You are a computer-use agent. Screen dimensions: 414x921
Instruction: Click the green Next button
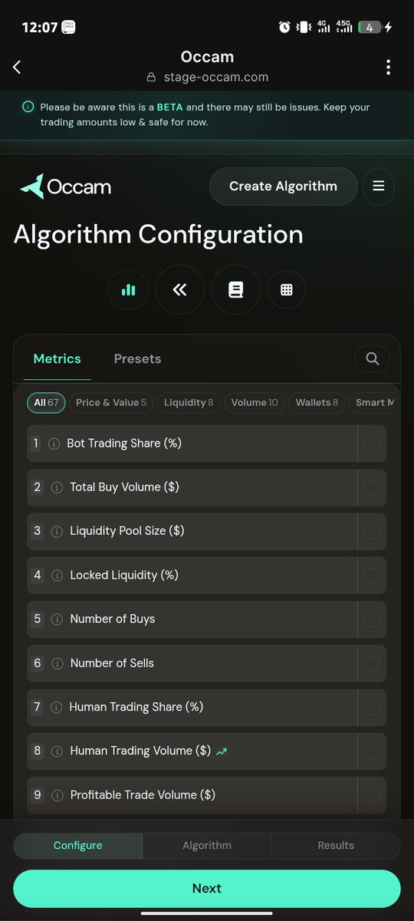pyautogui.click(x=207, y=888)
